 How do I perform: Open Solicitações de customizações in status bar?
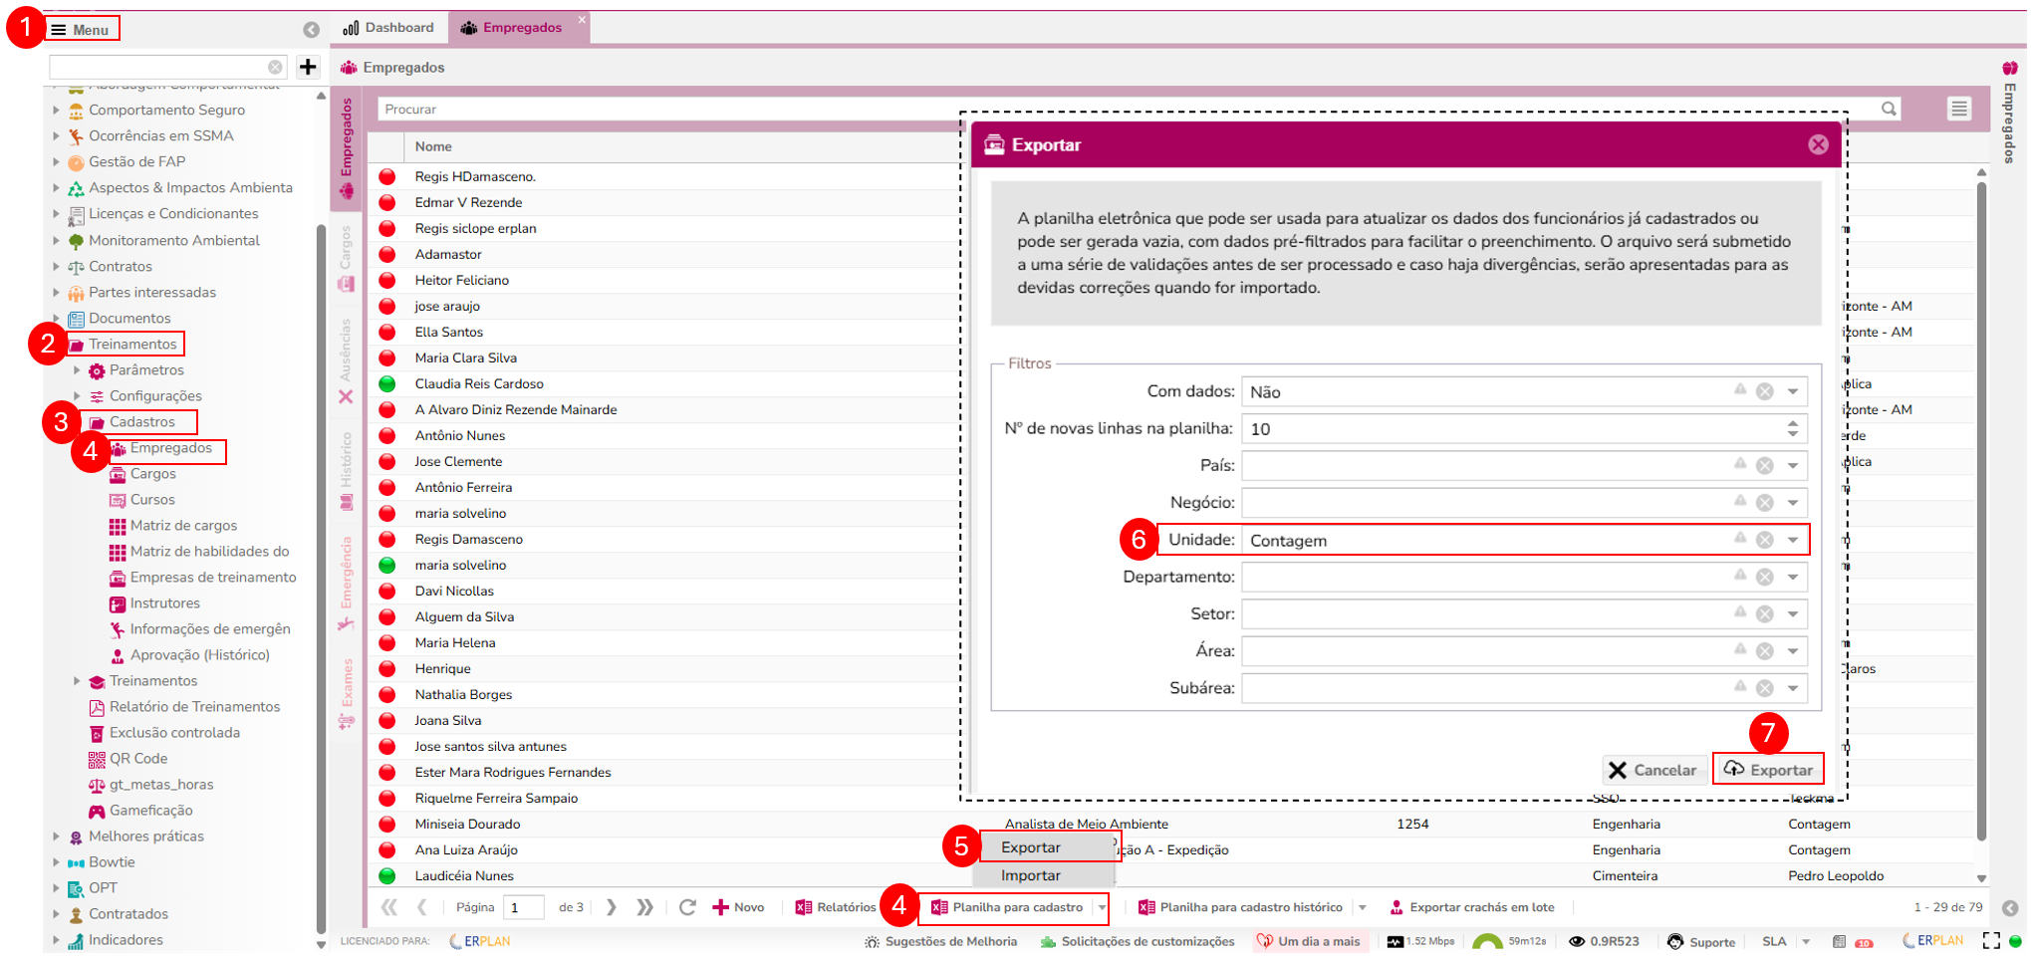point(1138,941)
